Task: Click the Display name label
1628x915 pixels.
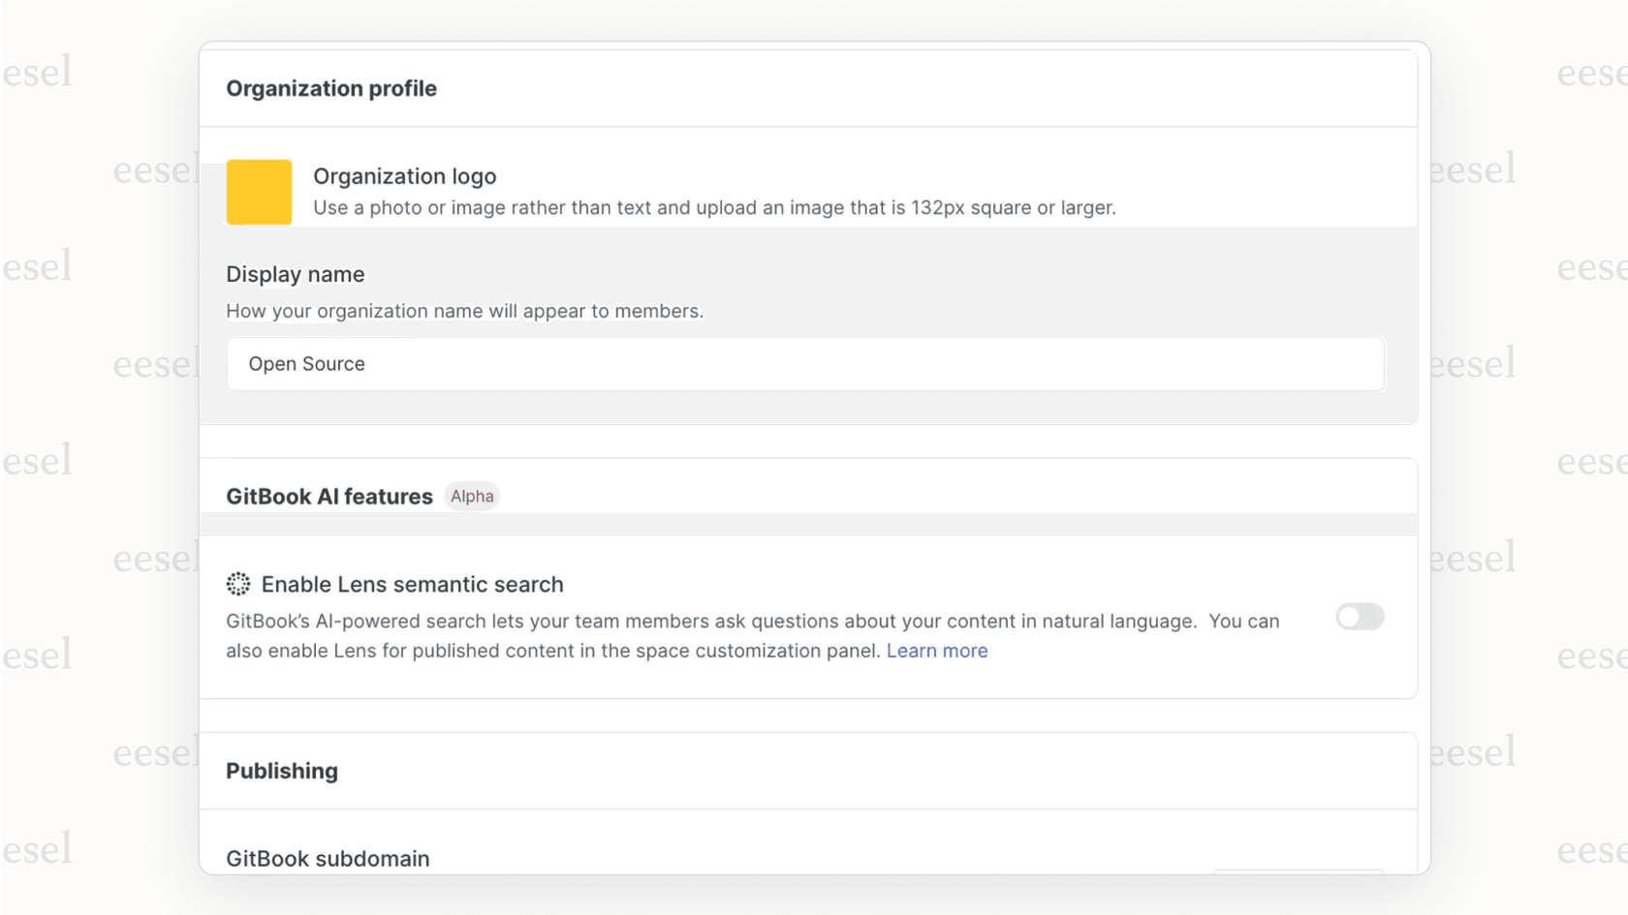Action: pos(296,274)
